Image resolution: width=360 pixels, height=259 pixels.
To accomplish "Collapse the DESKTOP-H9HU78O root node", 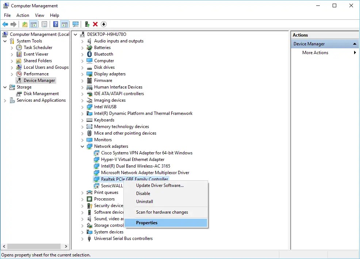I will (75, 34).
